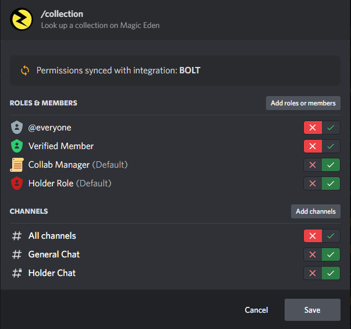Click the locked hash icon for Holder Chat
Image resolution: width=351 pixels, height=329 pixels.
coord(17,273)
